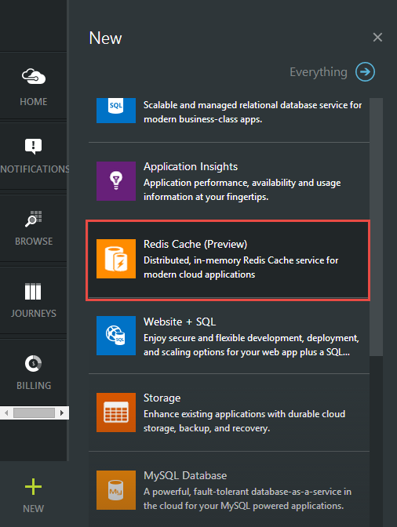This screenshot has width=397, height=527.
Task: Click the NOTIFICATIONS label in sidebar
Action: (35, 169)
